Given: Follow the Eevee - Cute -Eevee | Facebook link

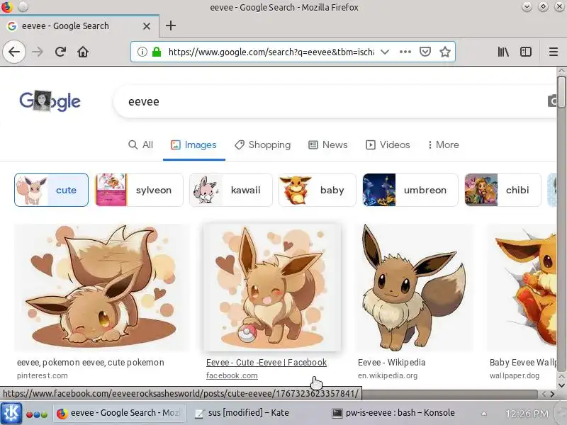Looking at the screenshot, I should click(266, 363).
